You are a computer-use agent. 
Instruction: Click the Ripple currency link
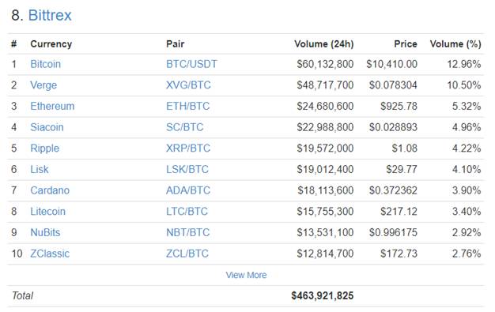tap(45, 148)
